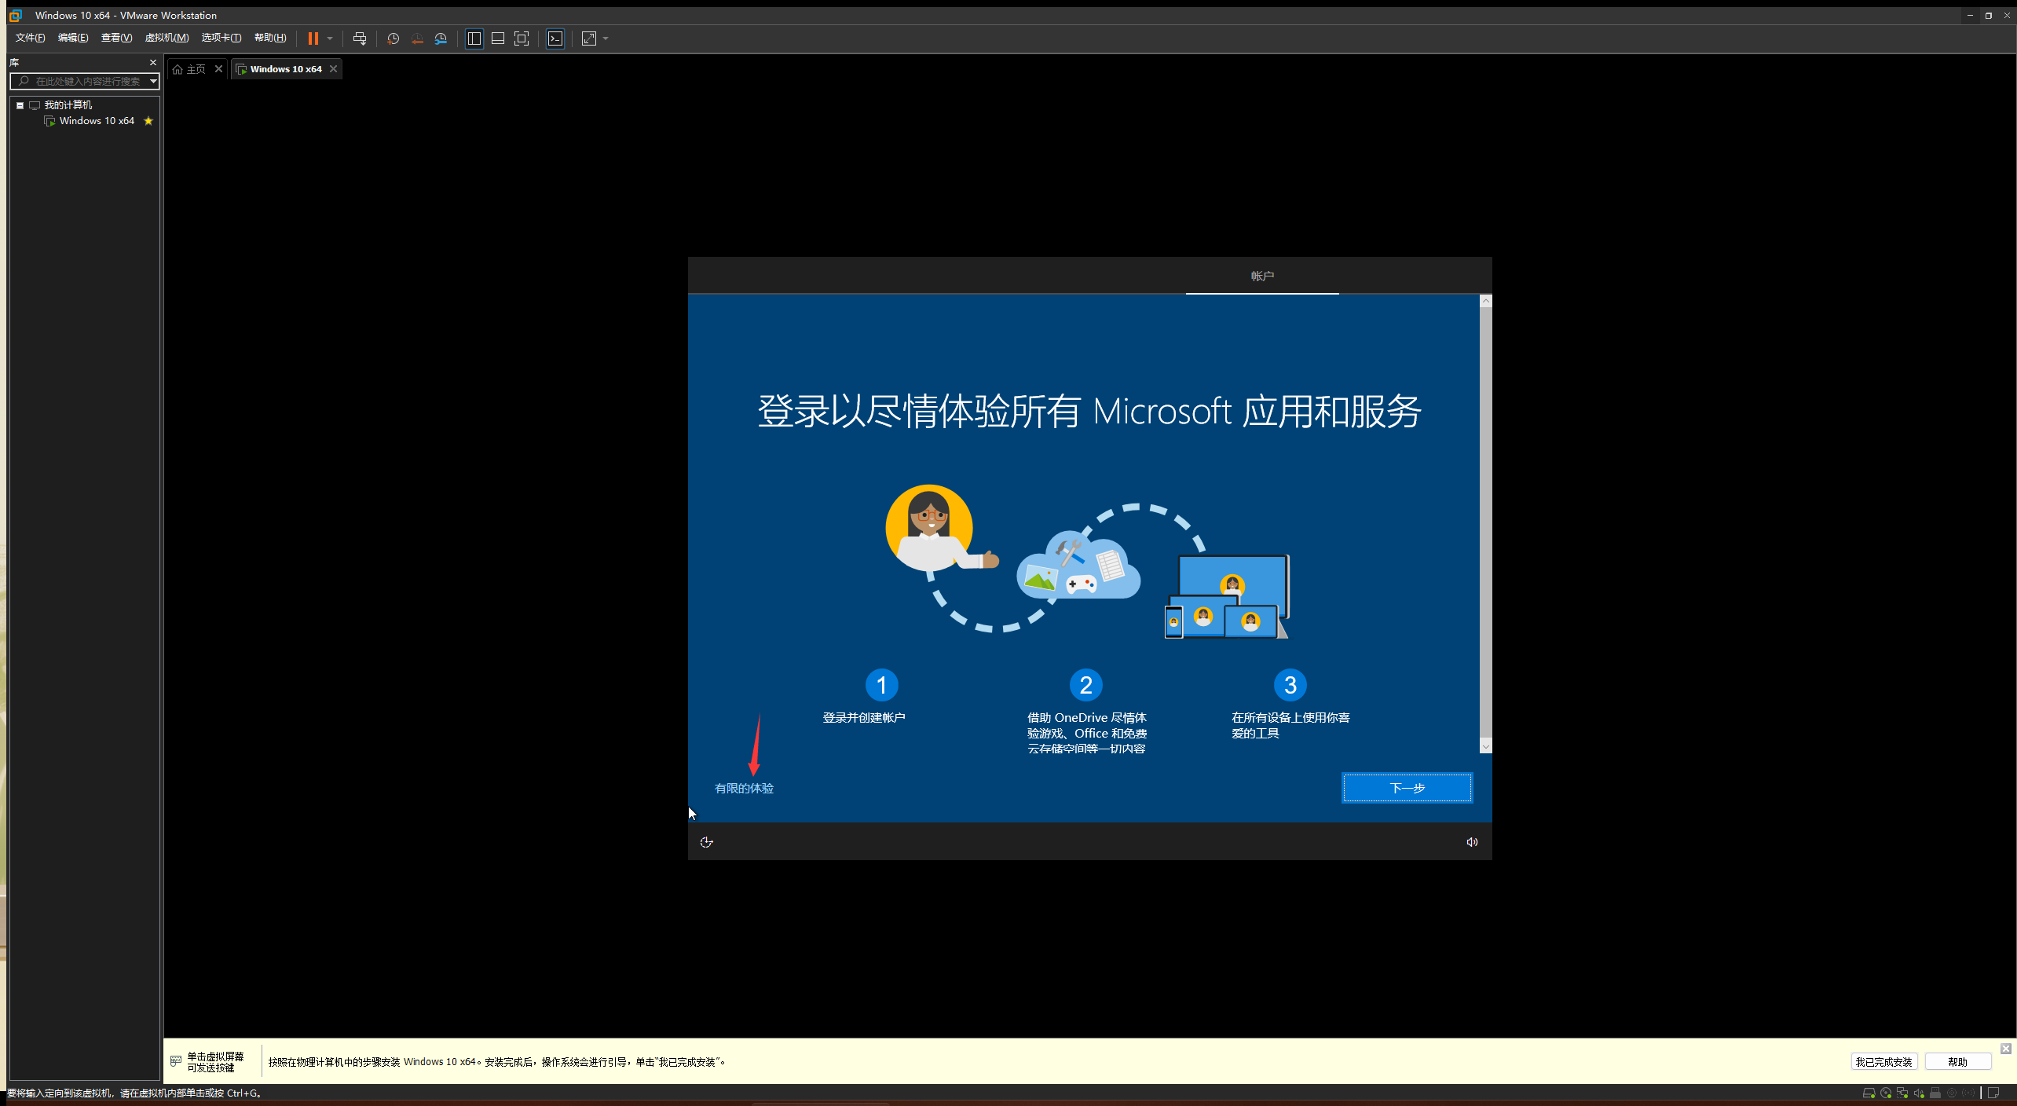Suspend the virtual machine using the pause icon
This screenshot has width=2017, height=1106.
(x=313, y=38)
